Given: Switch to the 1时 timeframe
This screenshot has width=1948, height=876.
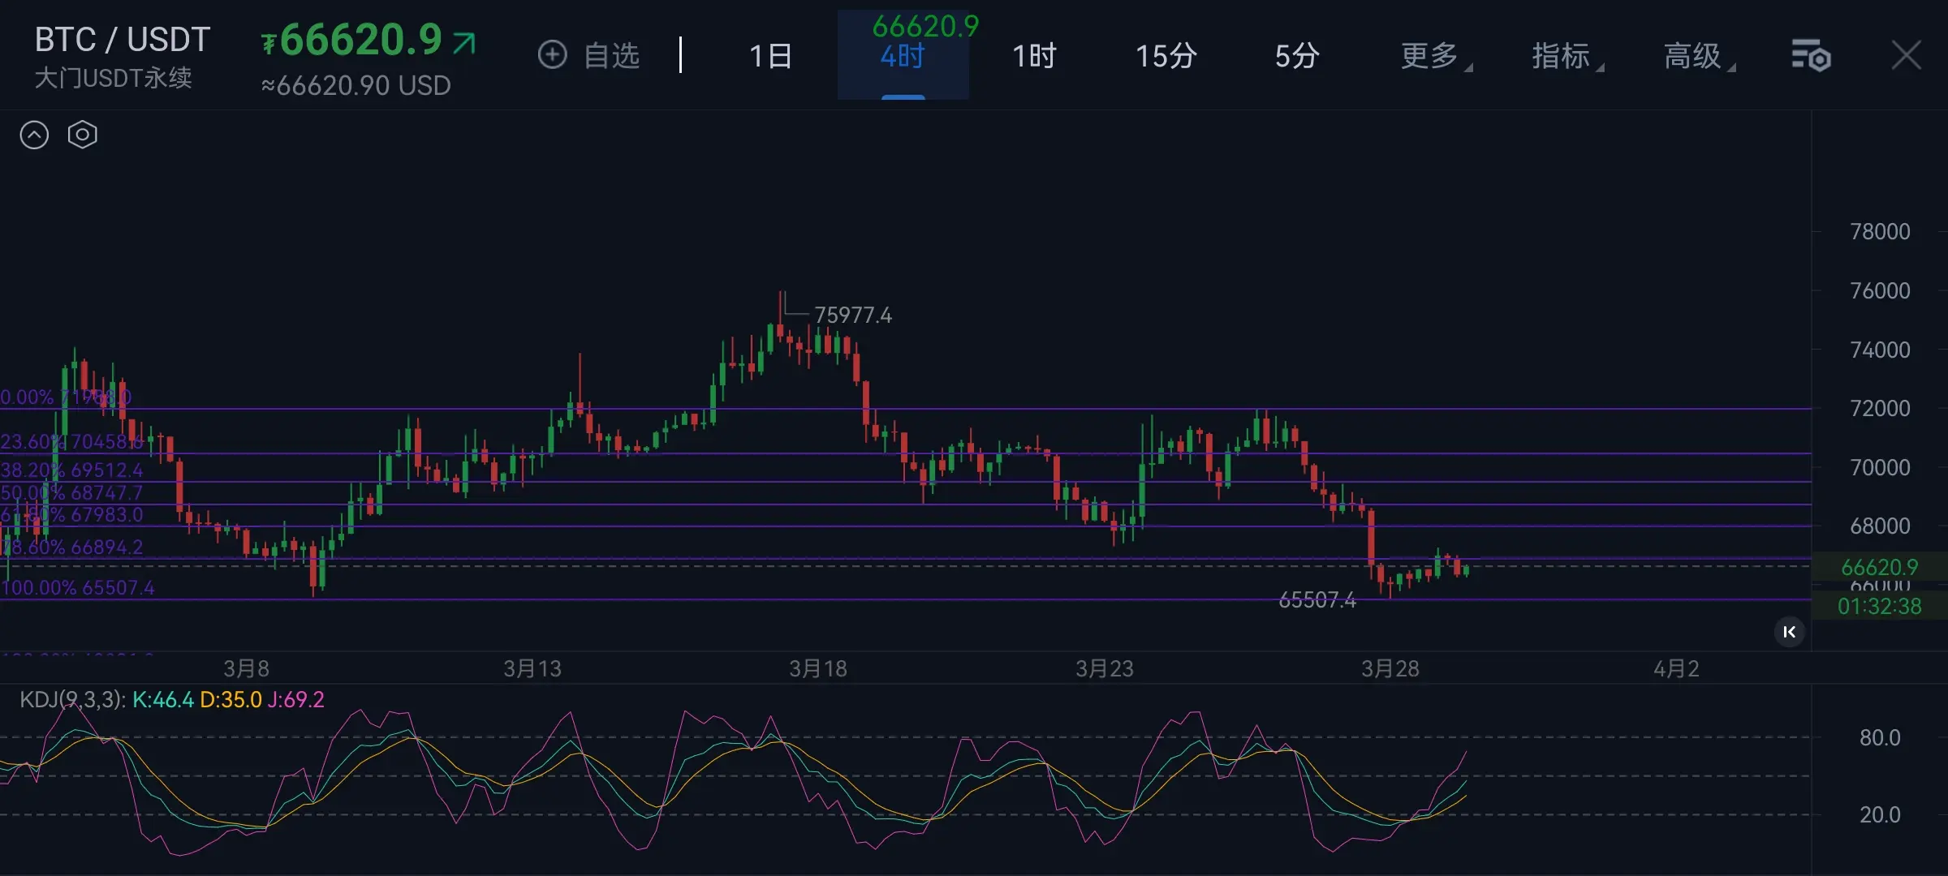Looking at the screenshot, I should point(1034,56).
